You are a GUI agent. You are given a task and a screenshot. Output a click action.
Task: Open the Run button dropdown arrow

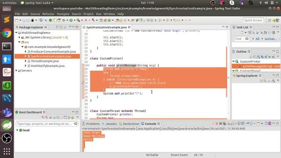point(75,20)
